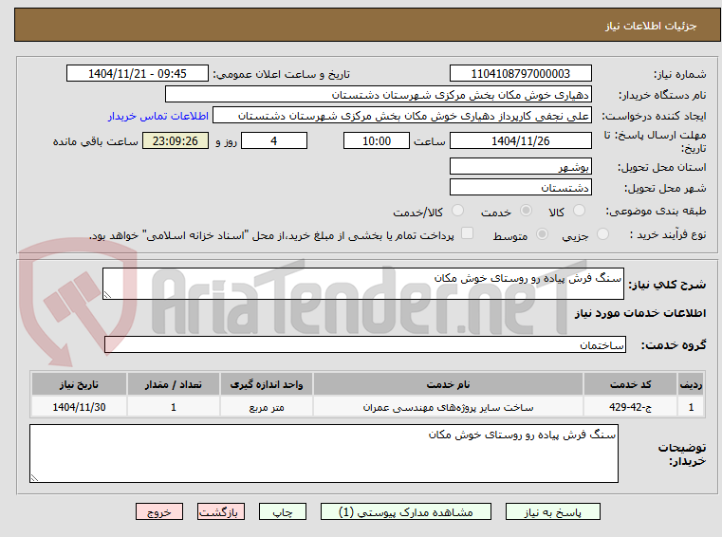Toggle the اسناد خزانه اسلامی payment checkbox
The image size is (722, 537).
(467, 233)
